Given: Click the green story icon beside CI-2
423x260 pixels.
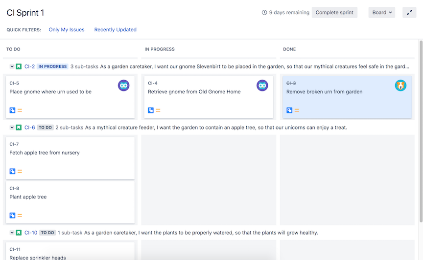Looking at the screenshot, I should click(x=19, y=66).
